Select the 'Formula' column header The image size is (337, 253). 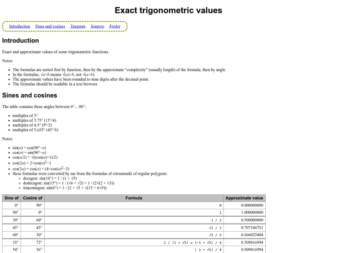pyautogui.click(x=134, y=198)
